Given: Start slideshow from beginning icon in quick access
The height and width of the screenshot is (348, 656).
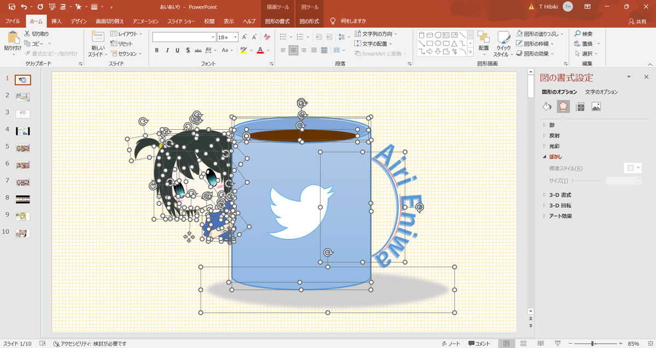Looking at the screenshot, I should pos(52,7).
